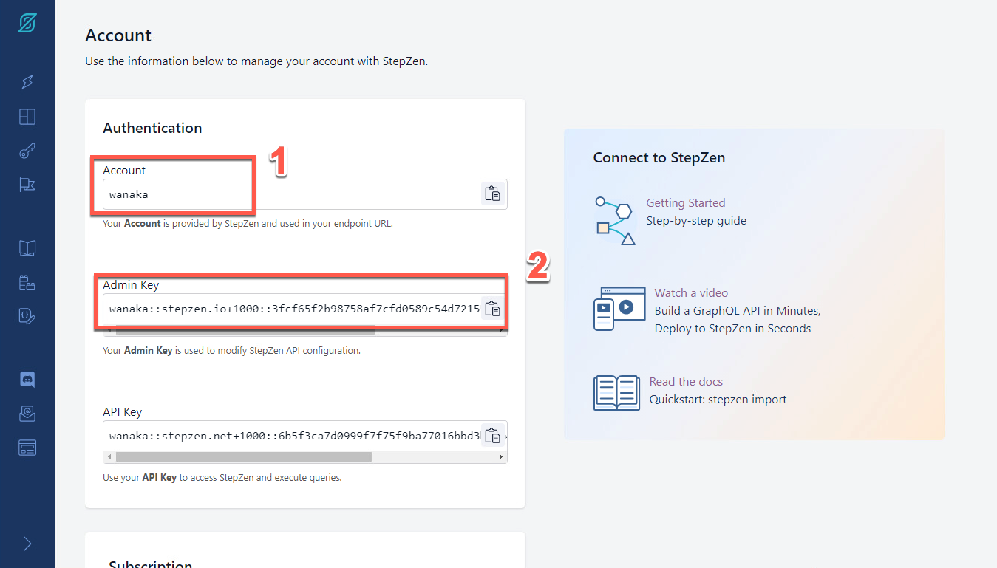Expand the sidebar with chevron arrow

[27, 544]
